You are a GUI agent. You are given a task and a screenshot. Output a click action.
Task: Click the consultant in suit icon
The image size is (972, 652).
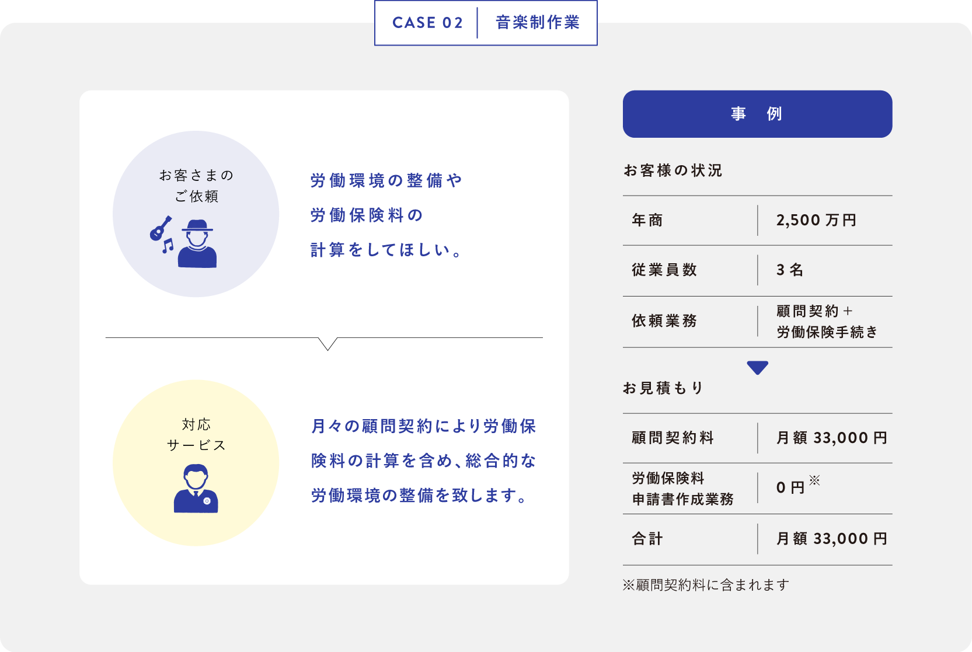tap(196, 489)
